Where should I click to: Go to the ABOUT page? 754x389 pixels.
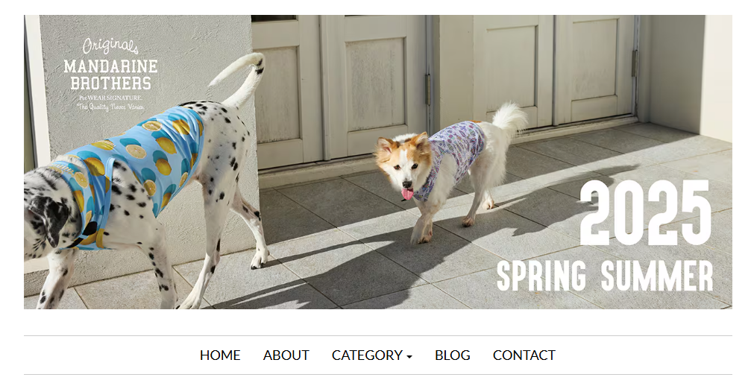click(x=286, y=355)
